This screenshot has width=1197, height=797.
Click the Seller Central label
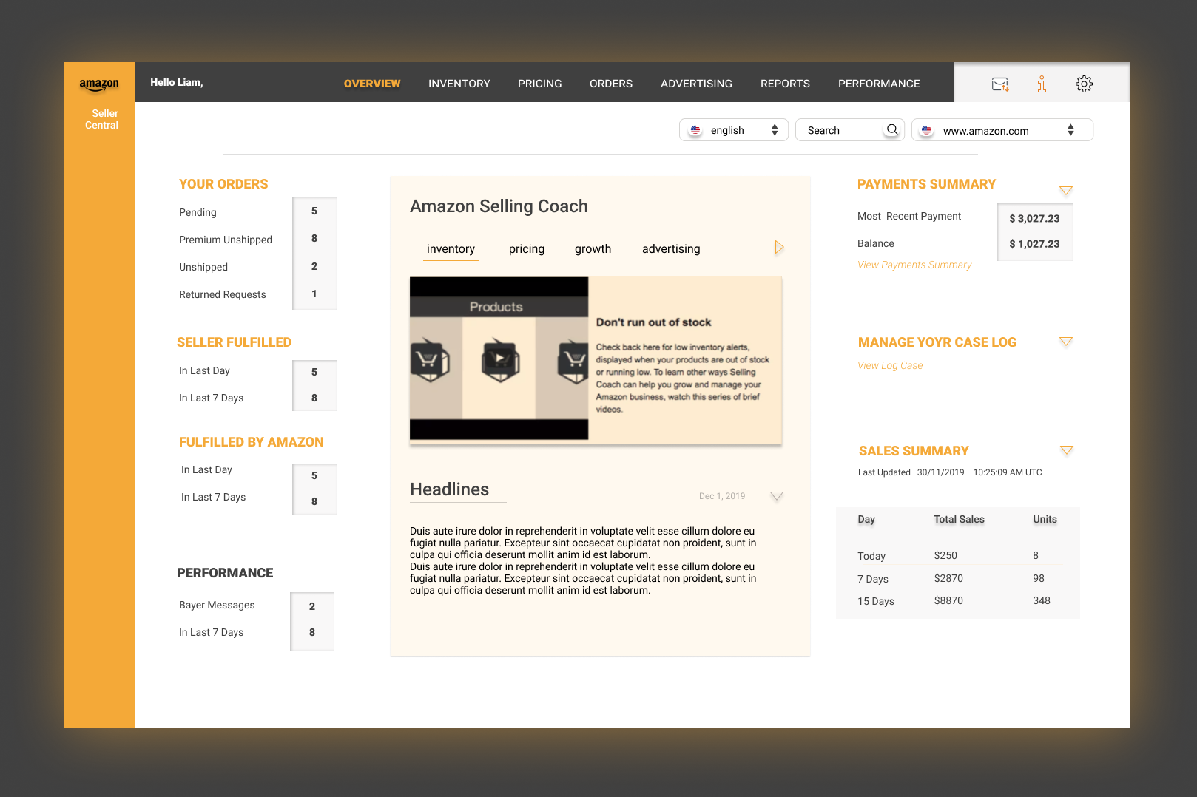coord(101,119)
